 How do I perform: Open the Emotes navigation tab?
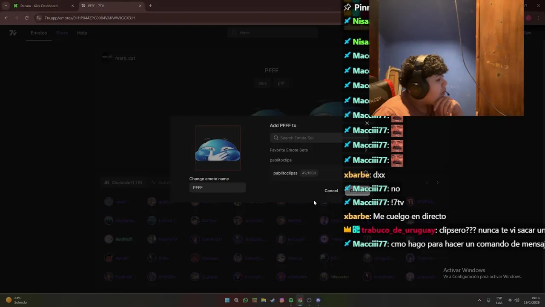click(39, 33)
